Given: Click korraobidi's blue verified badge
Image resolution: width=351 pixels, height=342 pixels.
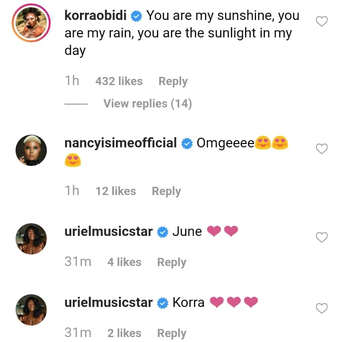Looking at the screenshot, I should (x=137, y=16).
